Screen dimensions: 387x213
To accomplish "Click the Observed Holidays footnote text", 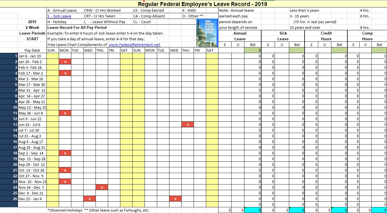I will [65, 210].
